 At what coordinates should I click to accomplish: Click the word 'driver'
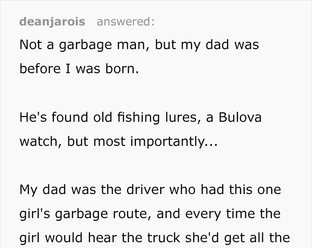148,190
